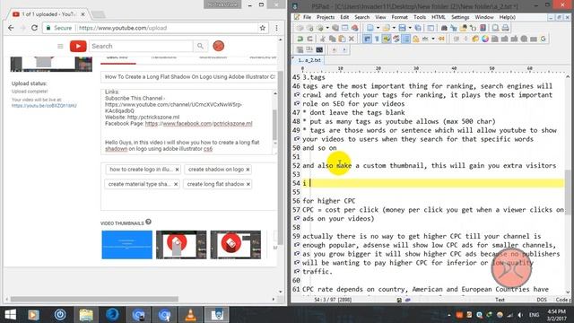Toggle the first highlighted word wrap icon
Viewport: 574px width, 323px height.
[367, 39]
